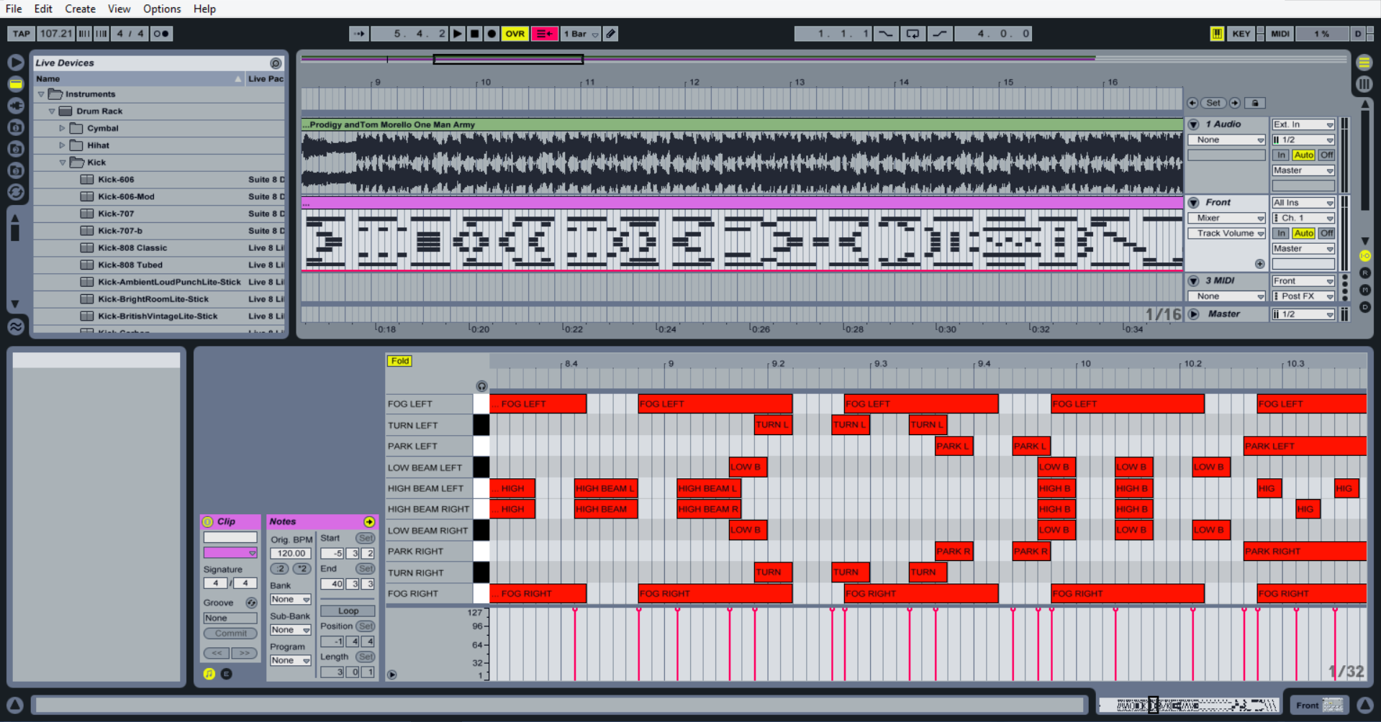Open the Options menu
Image resolution: width=1381 pixels, height=722 pixels.
click(x=162, y=9)
